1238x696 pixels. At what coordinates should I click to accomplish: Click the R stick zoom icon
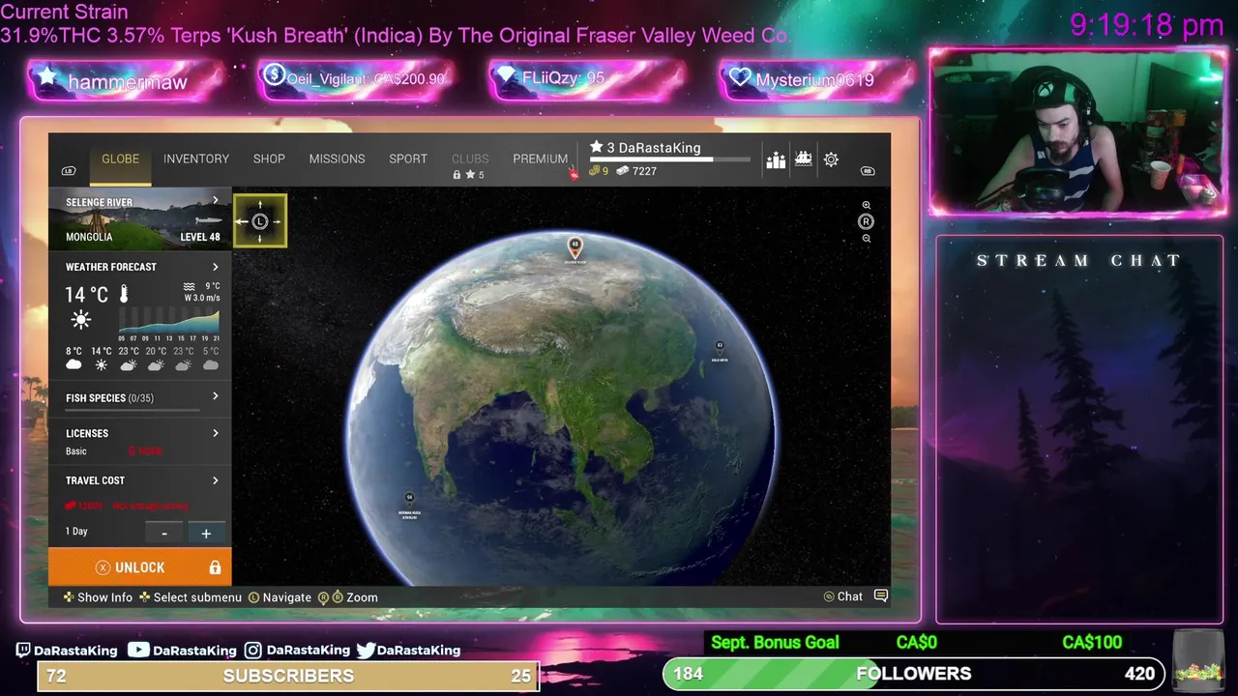point(867,221)
